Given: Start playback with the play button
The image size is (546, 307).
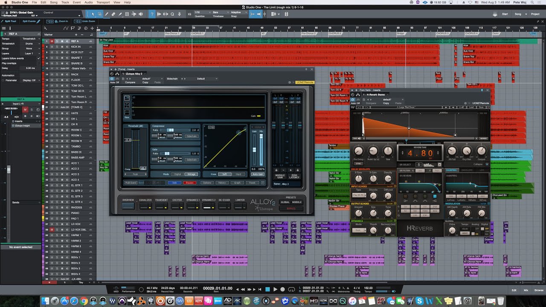Looking at the screenshot, I should coord(275,290).
